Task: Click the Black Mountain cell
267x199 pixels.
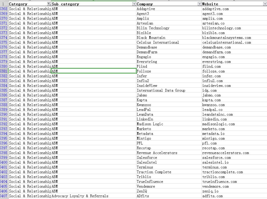Action: [169, 38]
